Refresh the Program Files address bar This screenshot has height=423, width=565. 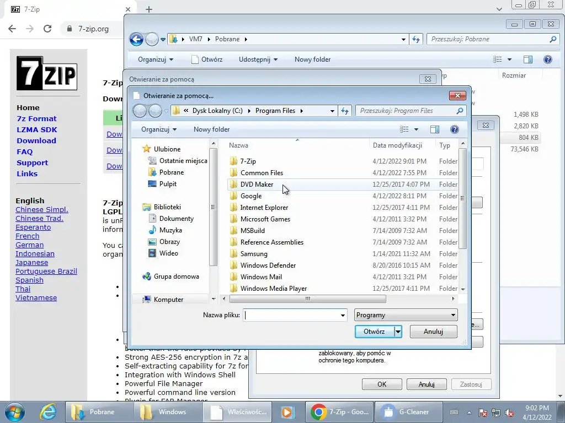(345, 111)
